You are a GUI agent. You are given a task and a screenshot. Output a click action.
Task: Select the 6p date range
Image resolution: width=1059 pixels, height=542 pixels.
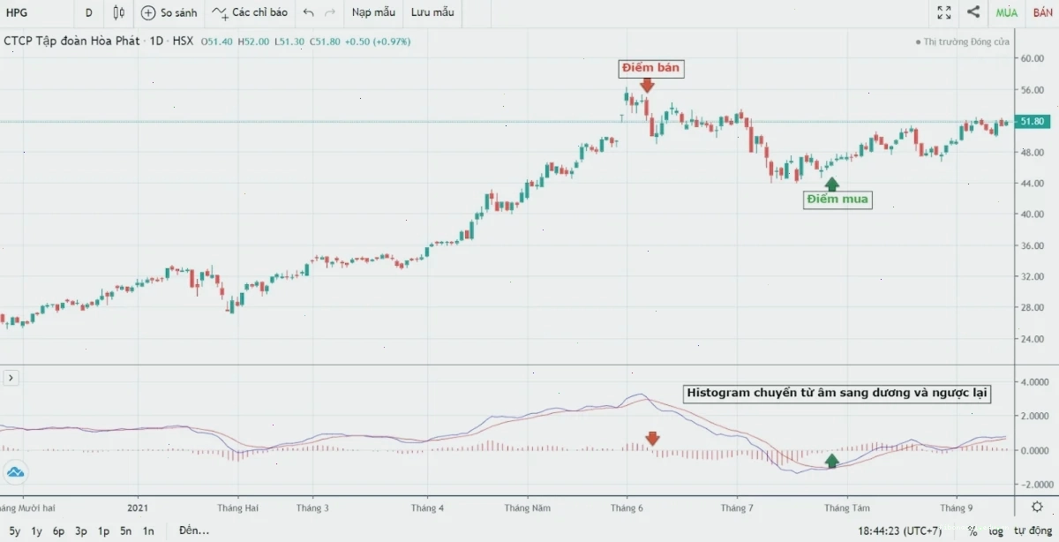pyautogui.click(x=58, y=531)
